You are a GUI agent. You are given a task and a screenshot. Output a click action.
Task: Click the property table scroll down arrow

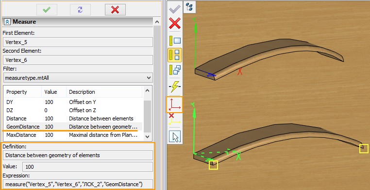point(148,136)
